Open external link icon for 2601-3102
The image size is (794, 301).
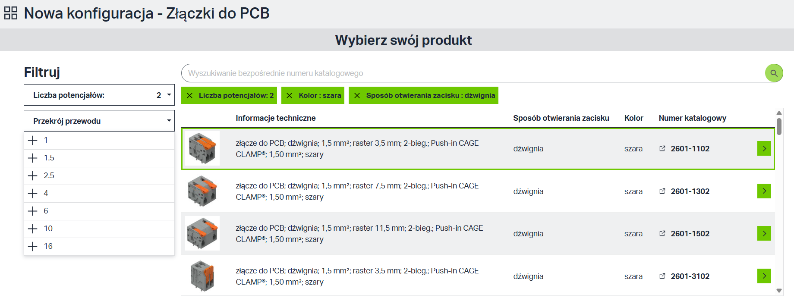[x=662, y=276]
